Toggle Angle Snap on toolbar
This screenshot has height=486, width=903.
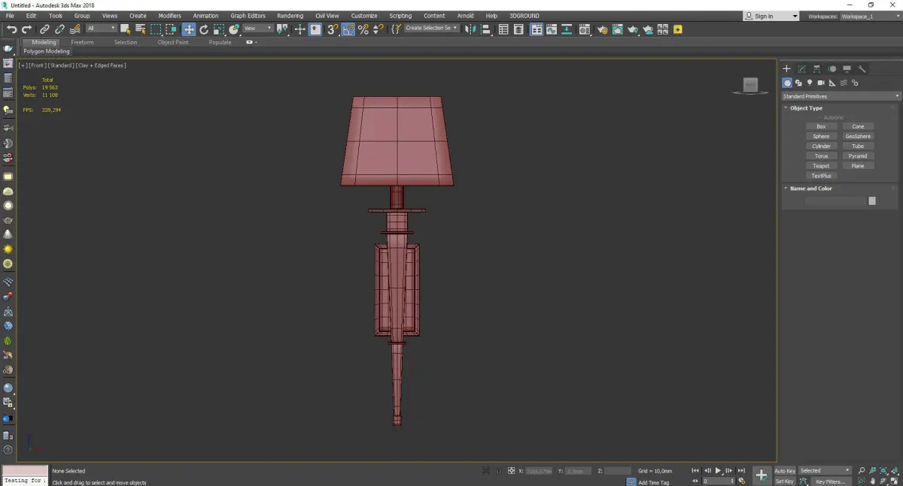348,29
